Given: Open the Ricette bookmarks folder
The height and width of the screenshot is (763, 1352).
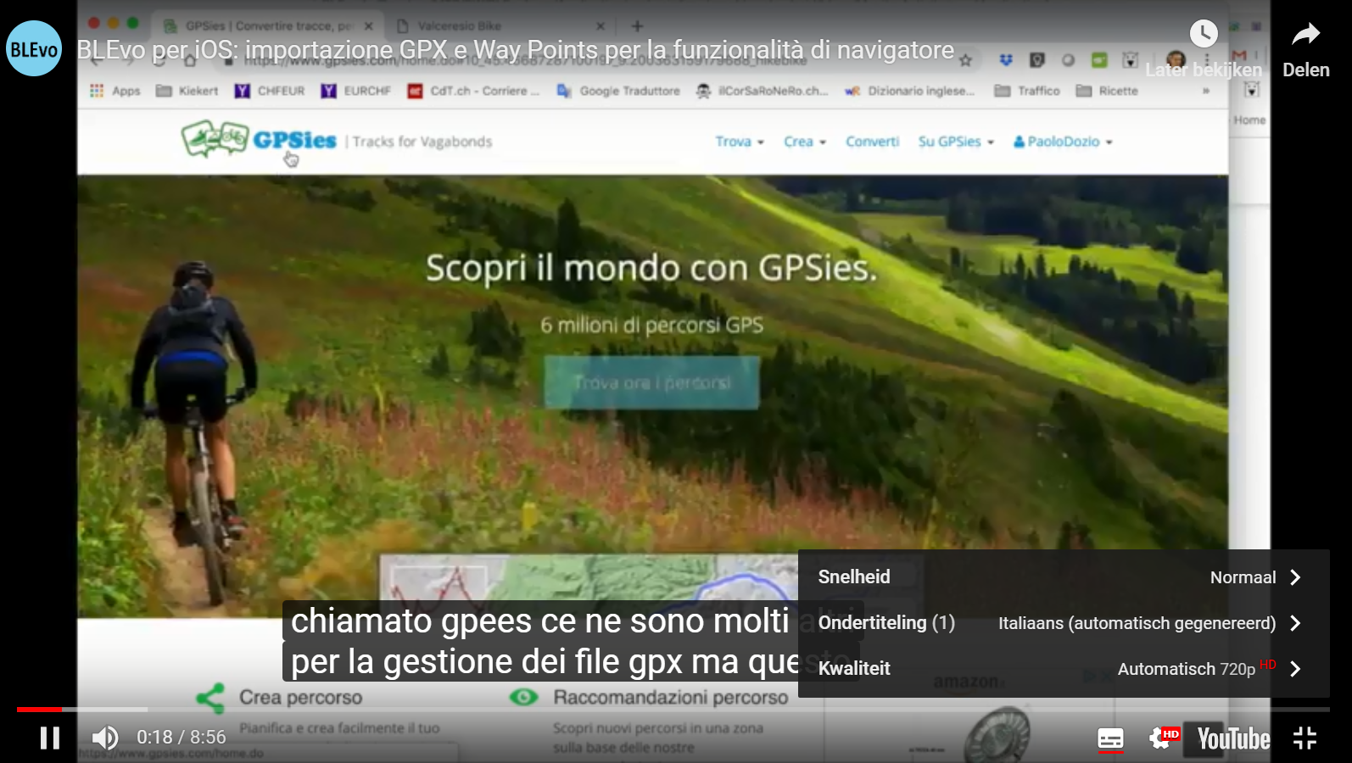Looking at the screenshot, I should tap(1107, 91).
